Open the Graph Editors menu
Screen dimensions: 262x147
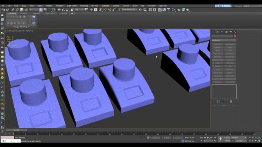pos(72,6)
